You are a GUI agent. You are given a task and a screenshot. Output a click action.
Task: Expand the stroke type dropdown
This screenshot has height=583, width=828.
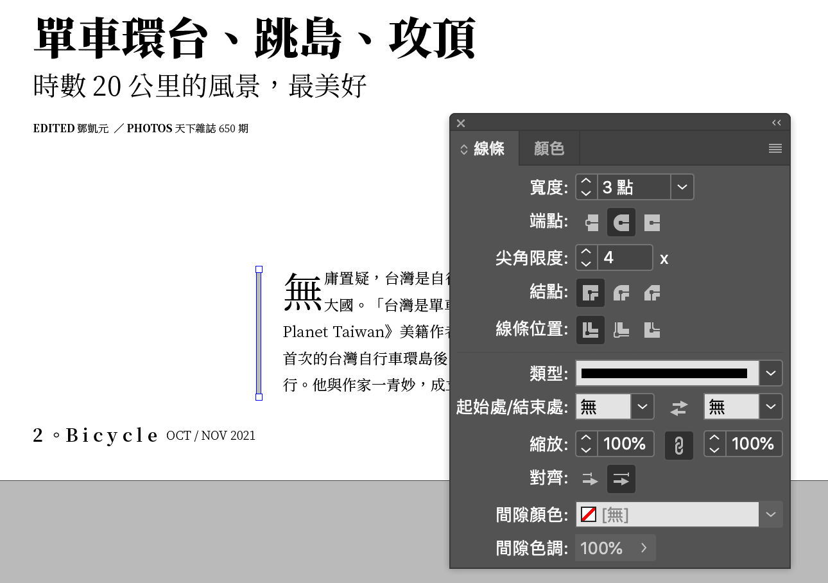771,373
